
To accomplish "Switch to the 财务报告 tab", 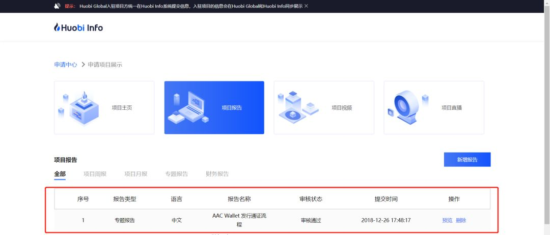I will (217, 174).
